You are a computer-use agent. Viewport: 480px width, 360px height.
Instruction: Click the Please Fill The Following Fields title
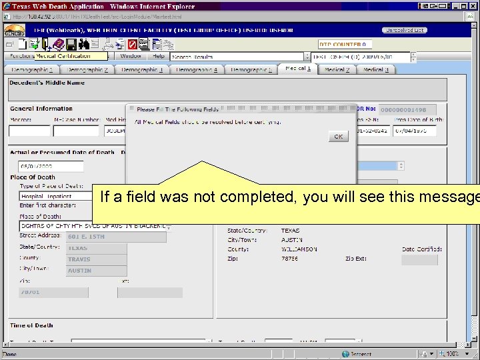[177, 109]
